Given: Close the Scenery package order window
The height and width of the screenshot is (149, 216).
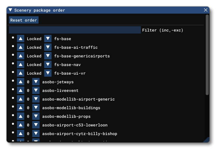Looking at the screenshot, I should coord(206,10).
